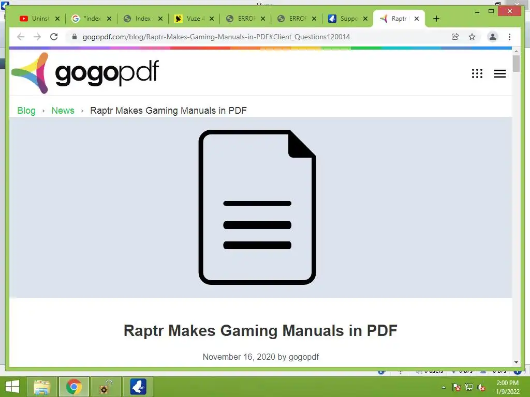Show hidden system tray icons
Viewport: 530px width, 397px height.
[444, 387]
